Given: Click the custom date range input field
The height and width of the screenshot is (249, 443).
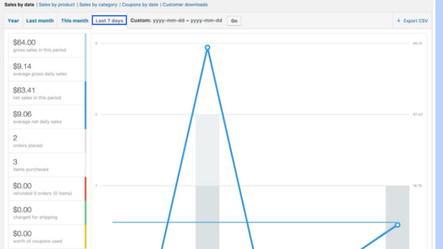Looking at the screenshot, I should (x=188, y=21).
